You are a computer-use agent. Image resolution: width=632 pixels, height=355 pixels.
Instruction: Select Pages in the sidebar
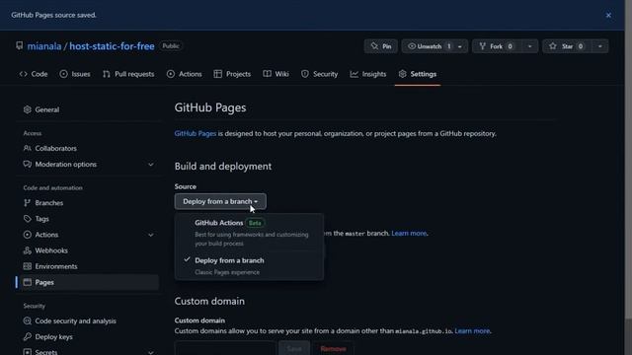pyautogui.click(x=88, y=283)
